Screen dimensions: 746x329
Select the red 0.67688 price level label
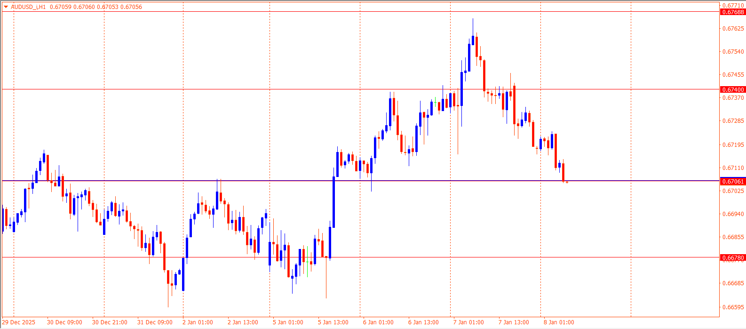tap(733, 12)
